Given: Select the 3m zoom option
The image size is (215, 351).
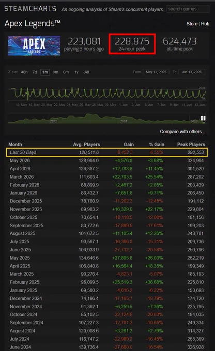Looking at the screenshot, I should click(x=55, y=72).
